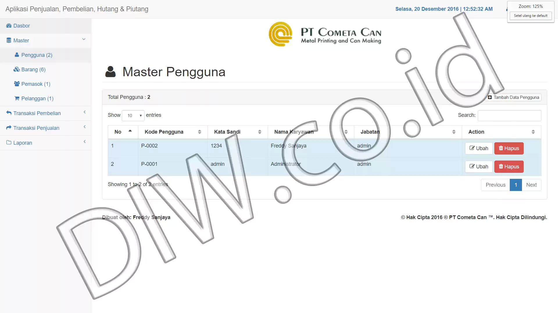Click Setel ulang ke default button
Screen dimensions: 558x313
[x=530, y=16]
